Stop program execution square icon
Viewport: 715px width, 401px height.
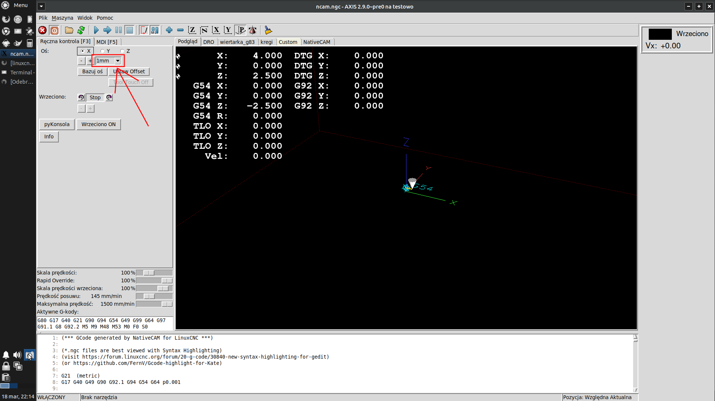(x=130, y=30)
